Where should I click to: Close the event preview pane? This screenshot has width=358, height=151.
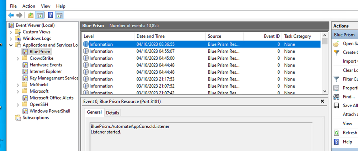[322, 101]
